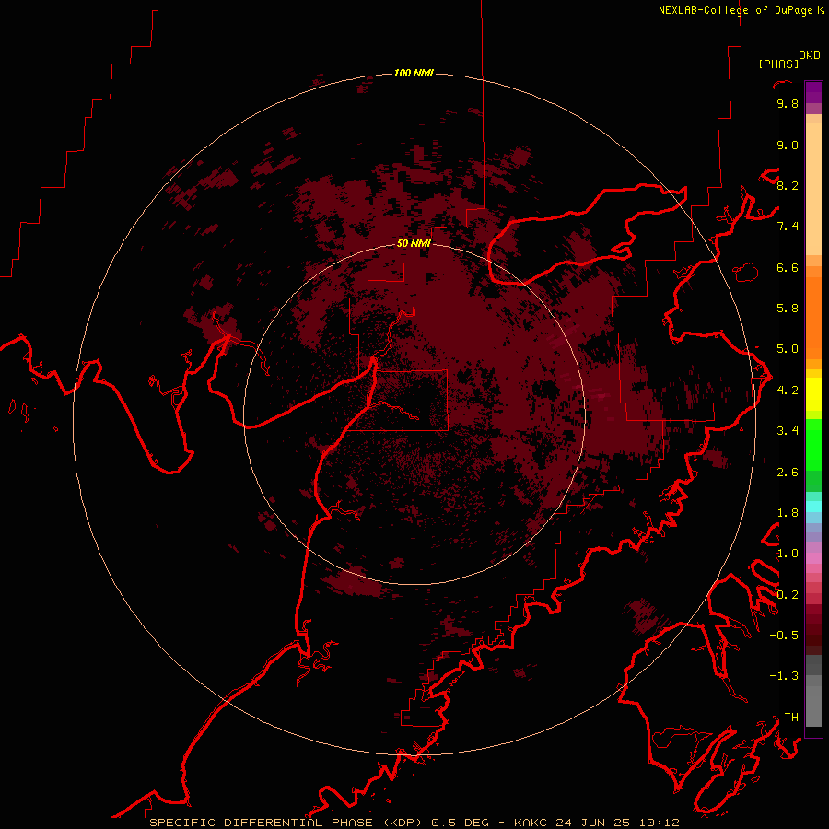The image size is (829, 829).
Task: Click the 10:12 timestamp
Action: 659,823
